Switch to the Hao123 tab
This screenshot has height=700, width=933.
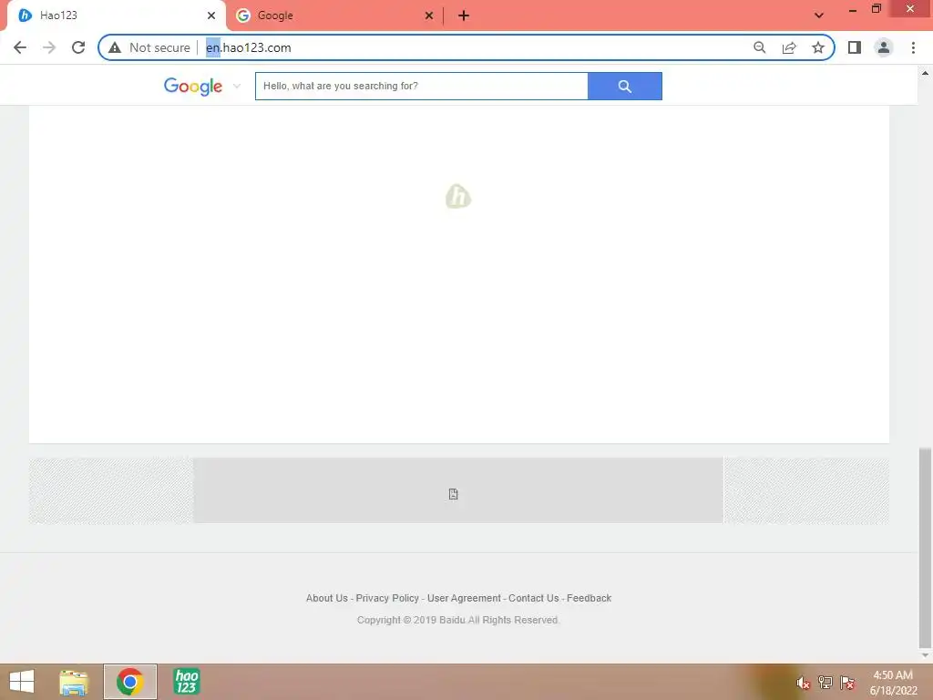tap(116, 15)
